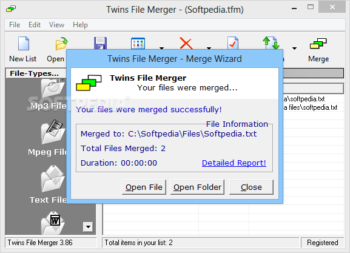Close the Merge Wizard dialog

(251, 187)
